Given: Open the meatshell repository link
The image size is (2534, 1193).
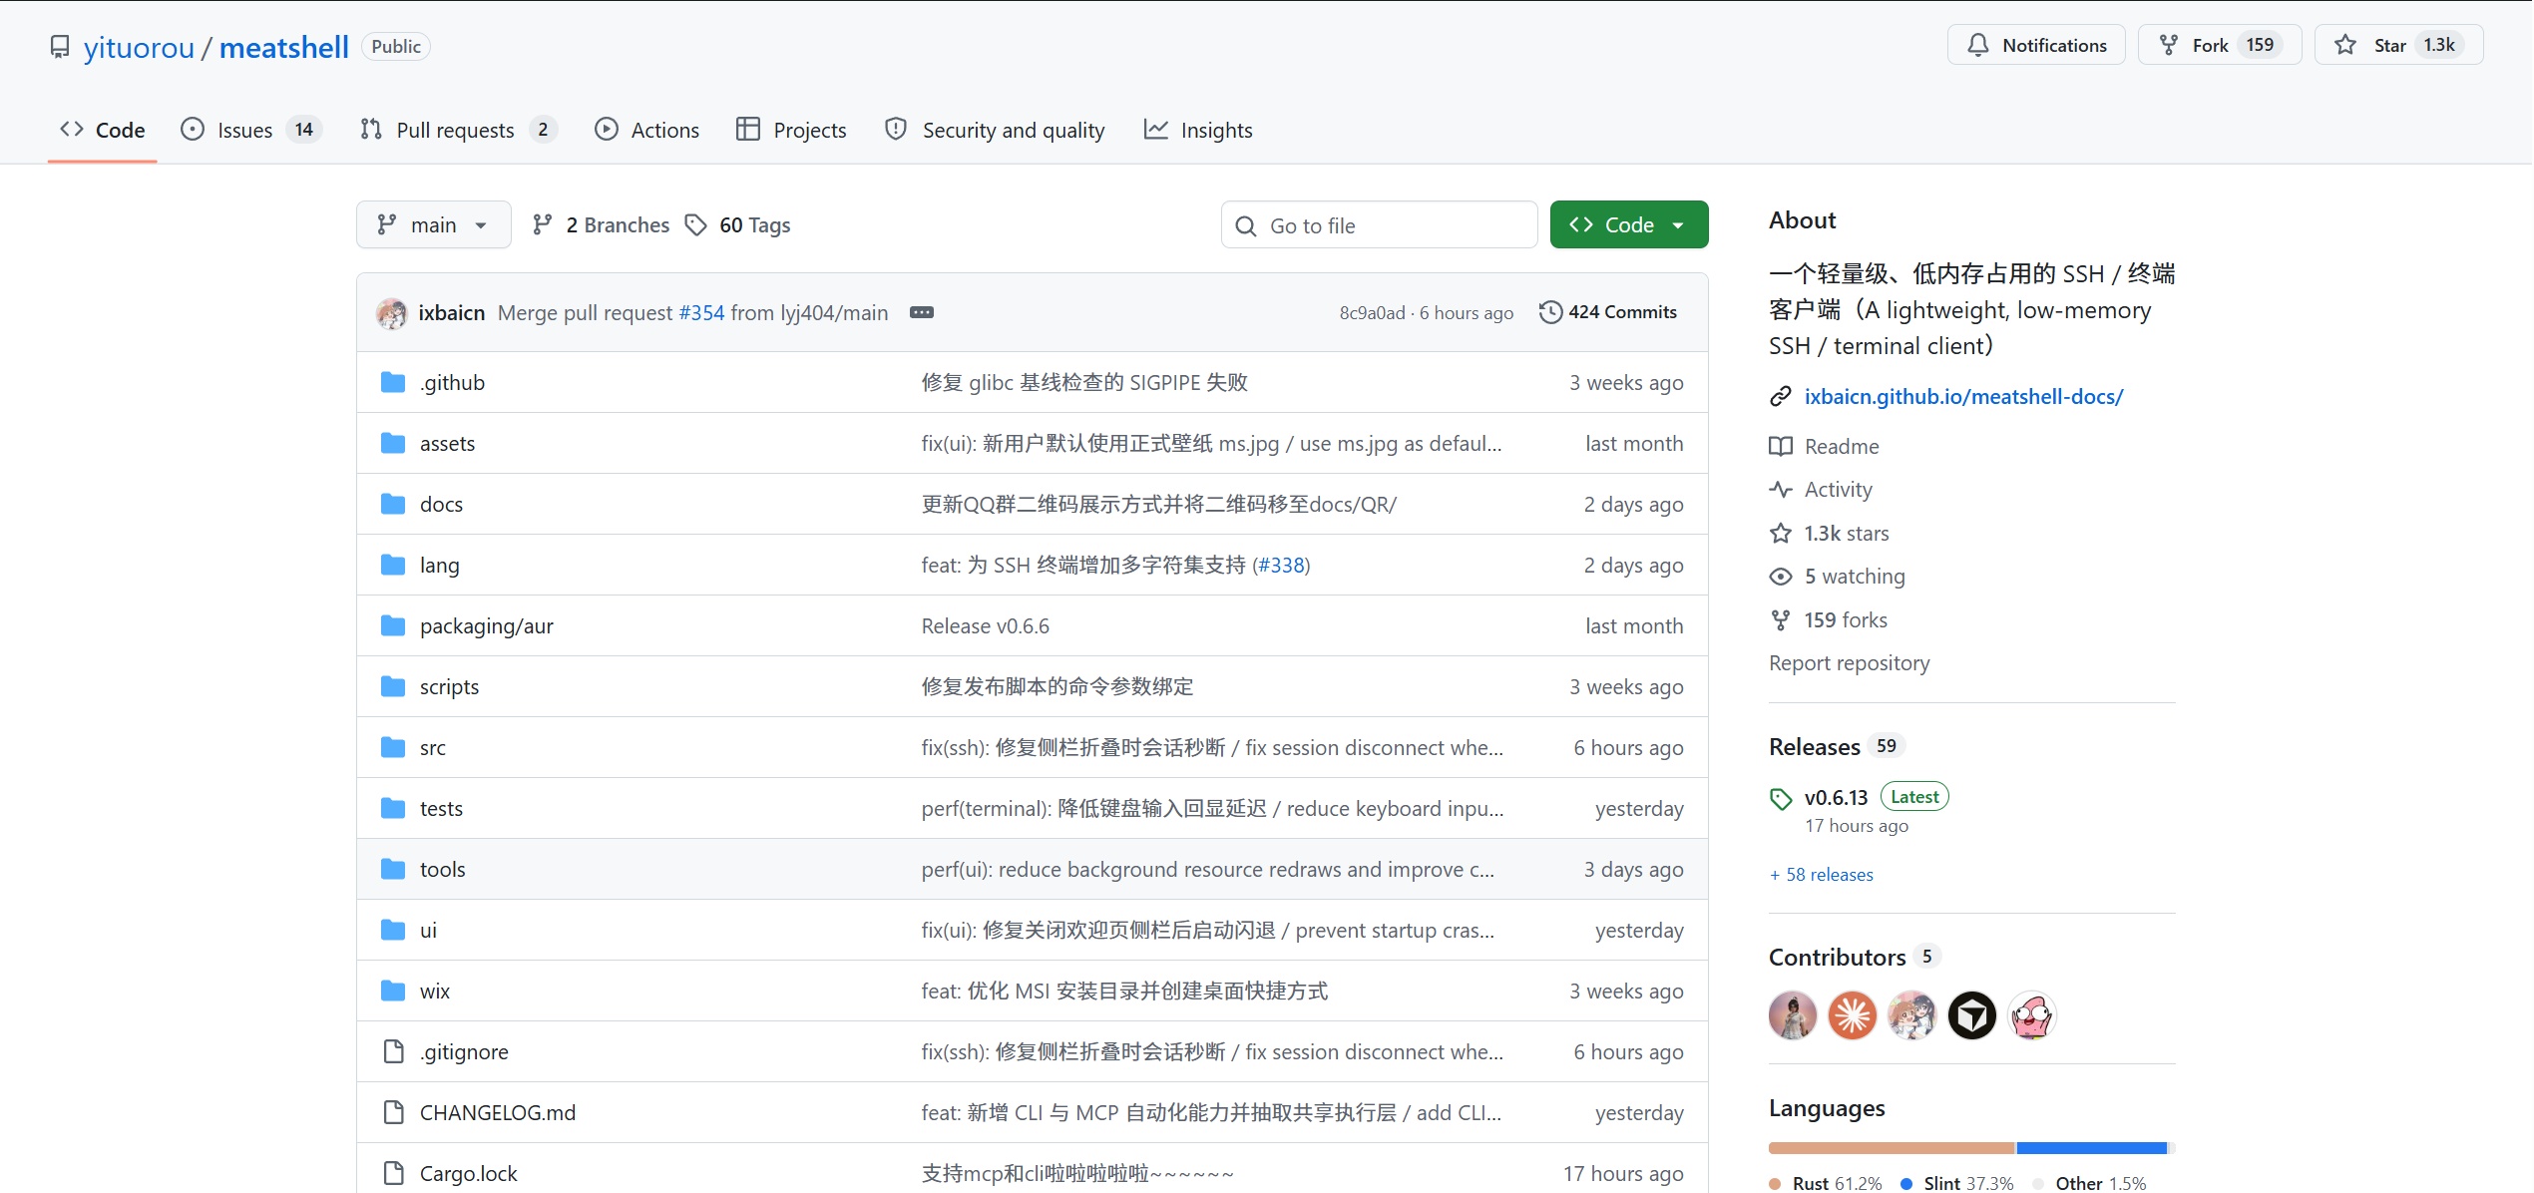Looking at the screenshot, I should pyautogui.click(x=284, y=47).
